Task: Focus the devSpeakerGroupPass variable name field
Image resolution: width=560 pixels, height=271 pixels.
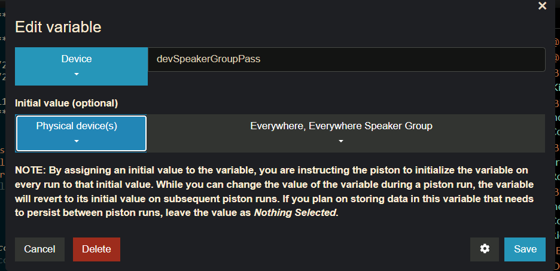Action: pos(346,59)
